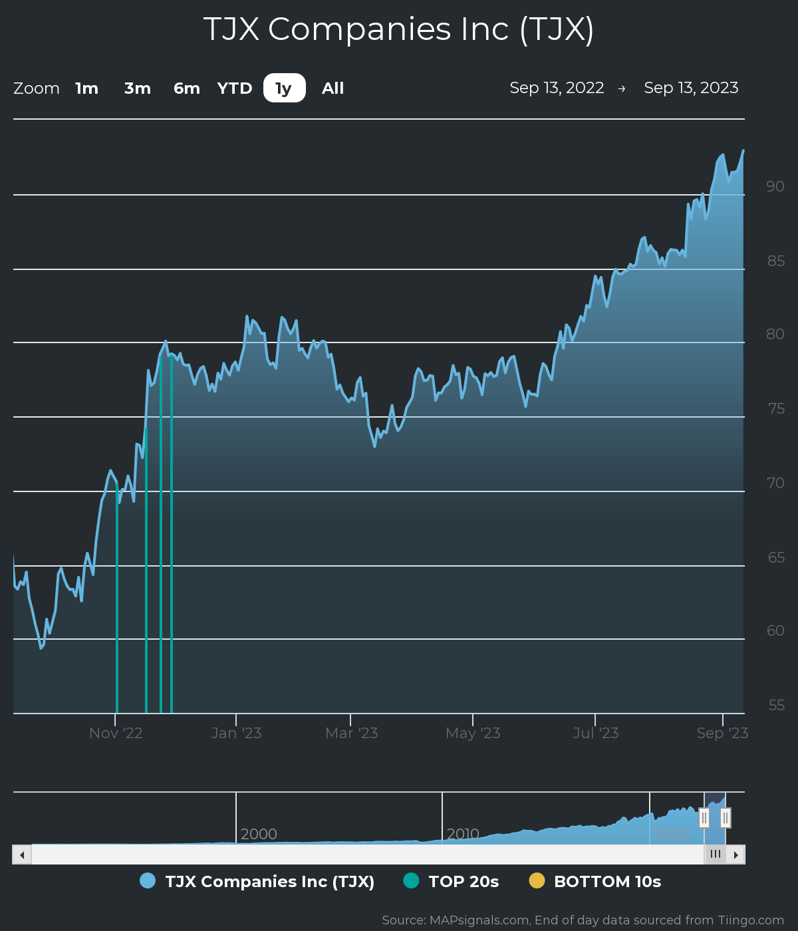Click the navigator scroll right arrow

(x=735, y=855)
